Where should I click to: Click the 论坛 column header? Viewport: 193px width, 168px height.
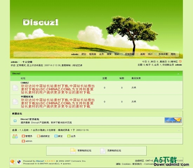tap(23, 78)
